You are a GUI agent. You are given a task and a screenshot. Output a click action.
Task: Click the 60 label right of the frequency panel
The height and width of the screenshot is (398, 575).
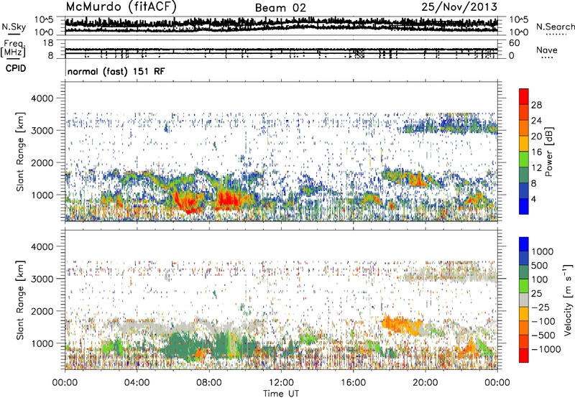tap(514, 43)
